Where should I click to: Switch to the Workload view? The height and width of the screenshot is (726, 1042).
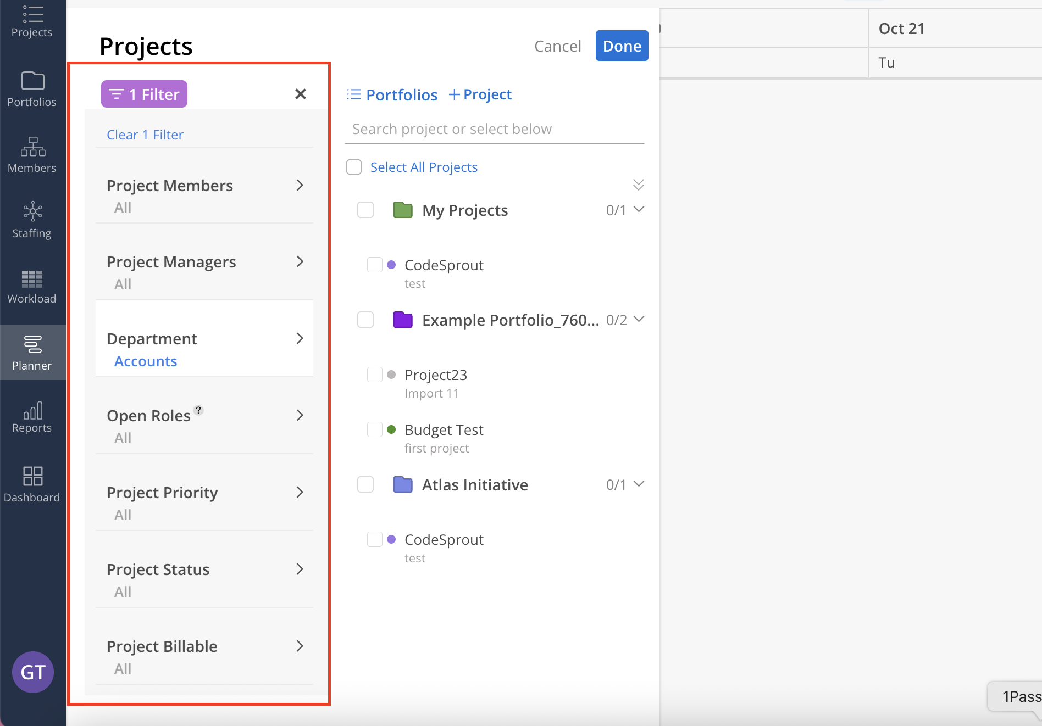(32, 286)
